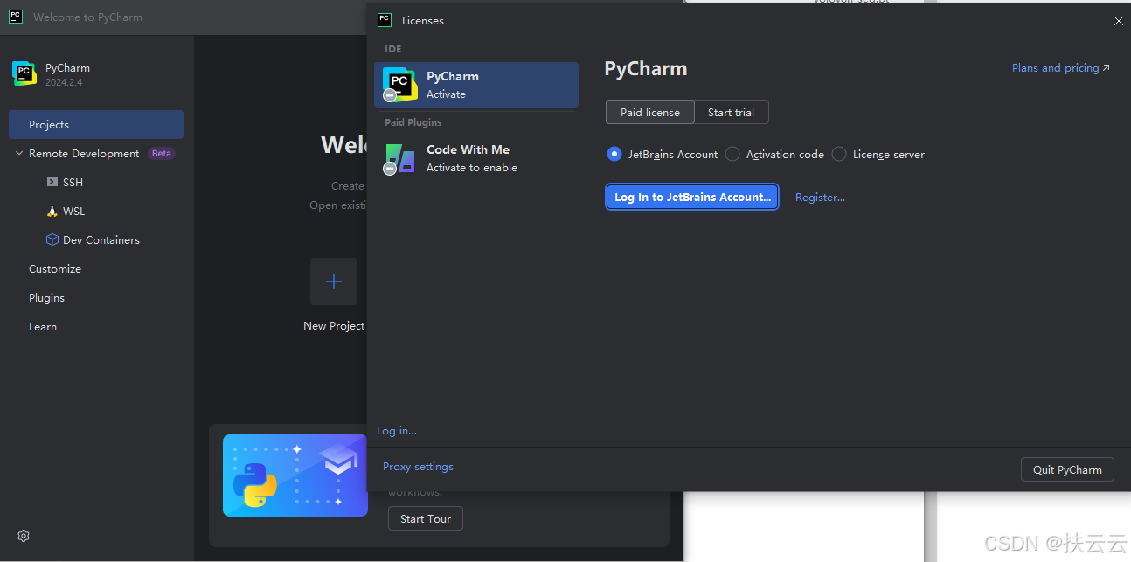
Task: Close the Licenses dialog
Action: pyautogui.click(x=1118, y=21)
